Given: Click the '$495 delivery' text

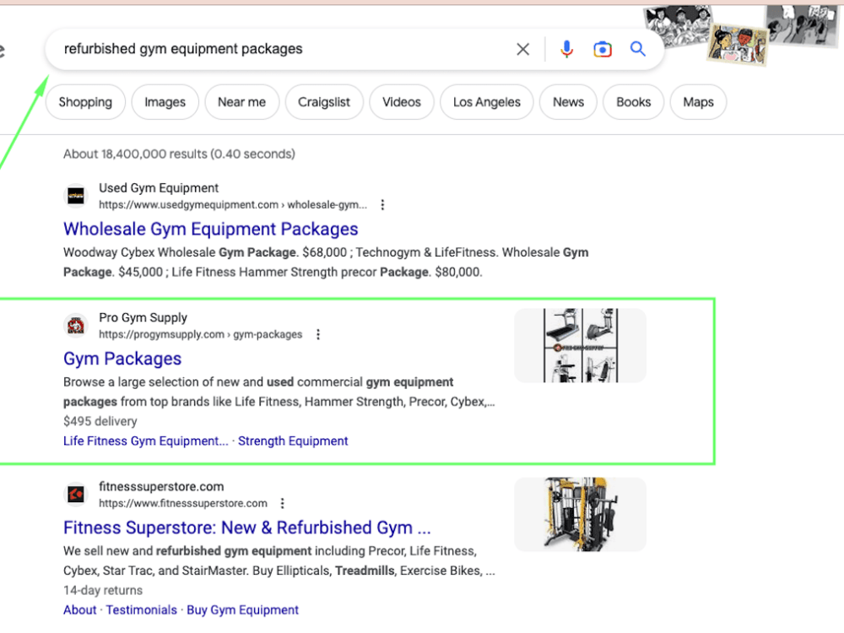Looking at the screenshot, I should 100,421.
